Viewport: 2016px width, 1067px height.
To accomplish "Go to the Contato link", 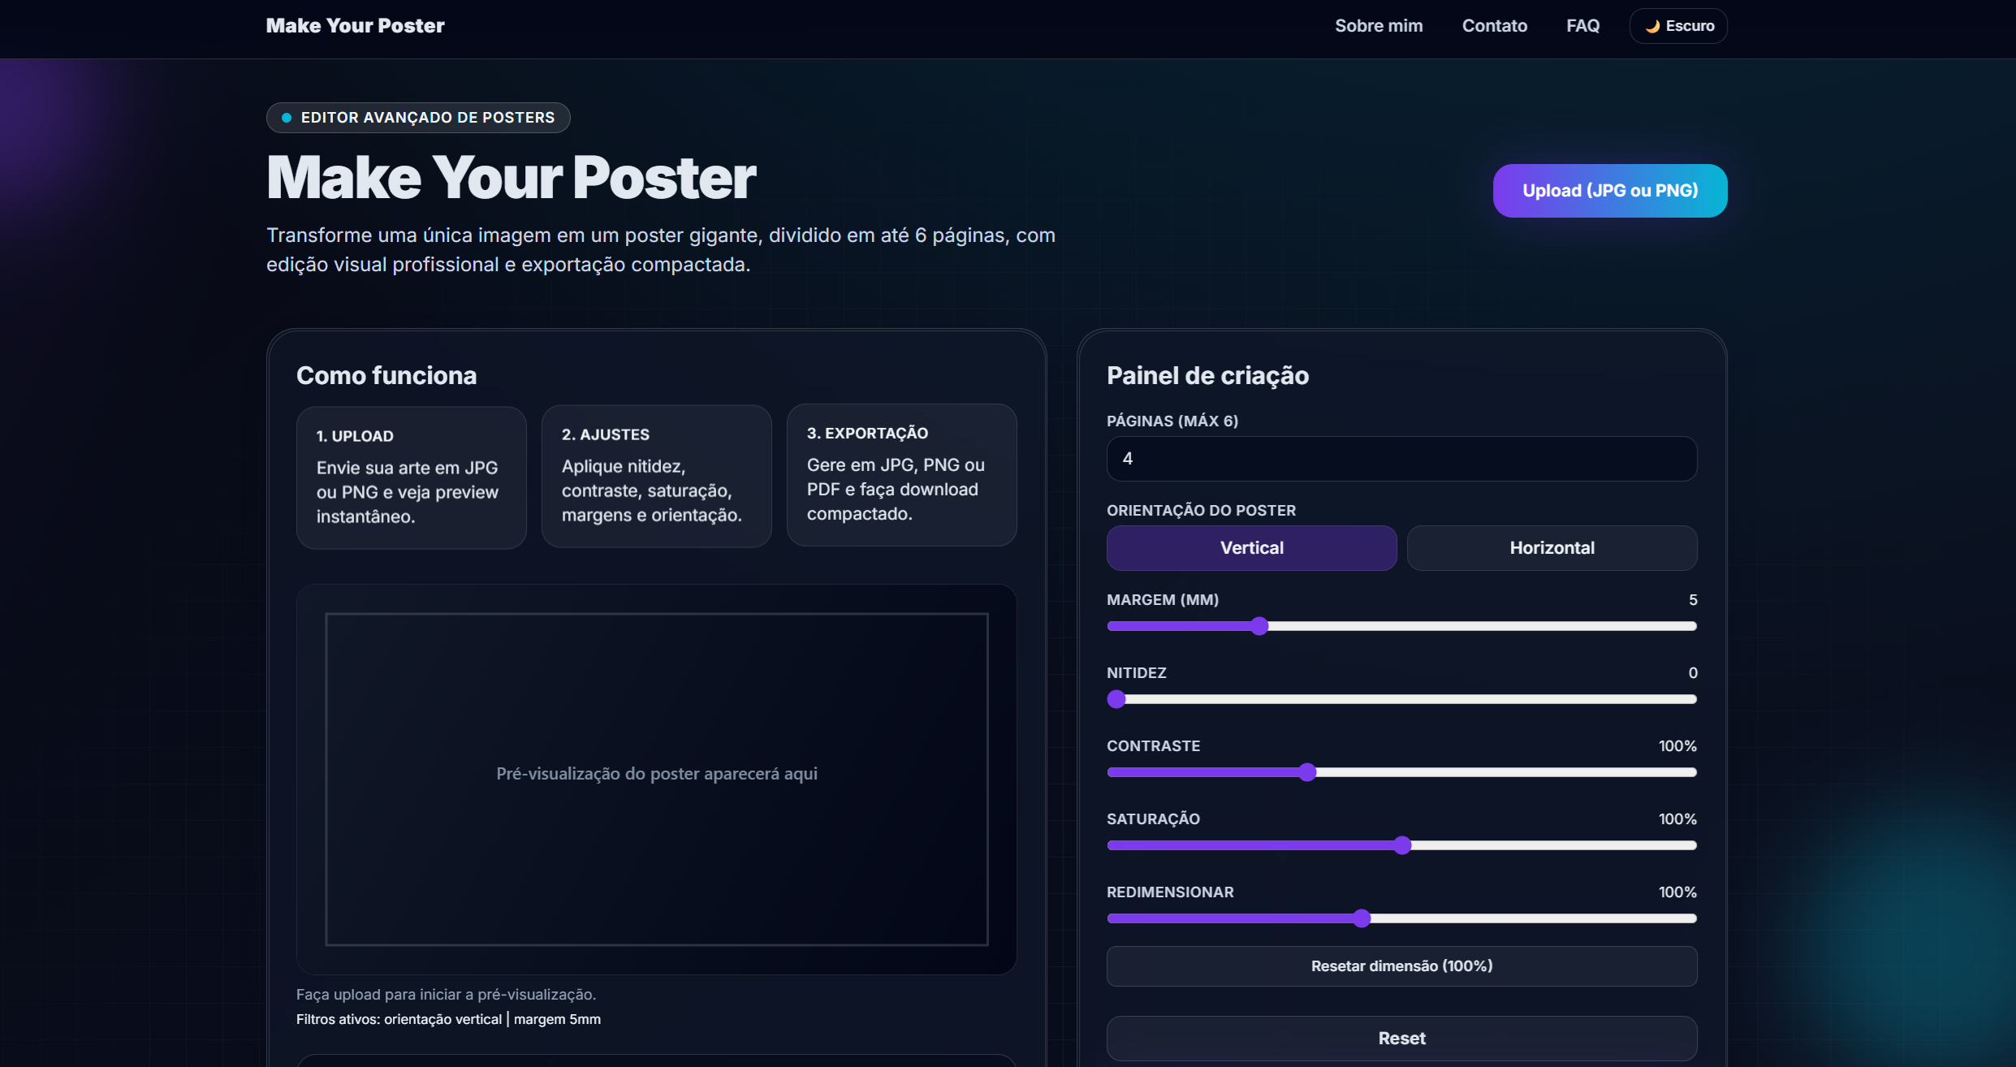I will 1494,26.
